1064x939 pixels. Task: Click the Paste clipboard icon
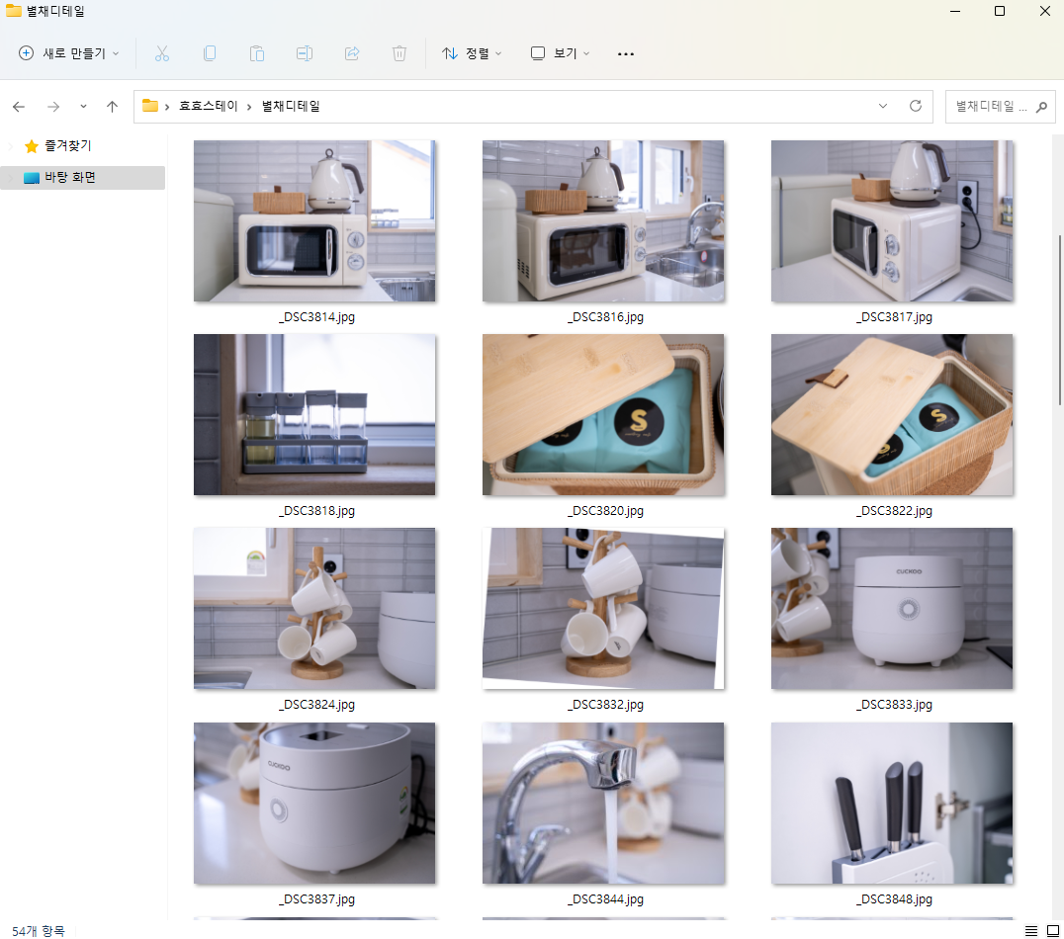tap(257, 53)
